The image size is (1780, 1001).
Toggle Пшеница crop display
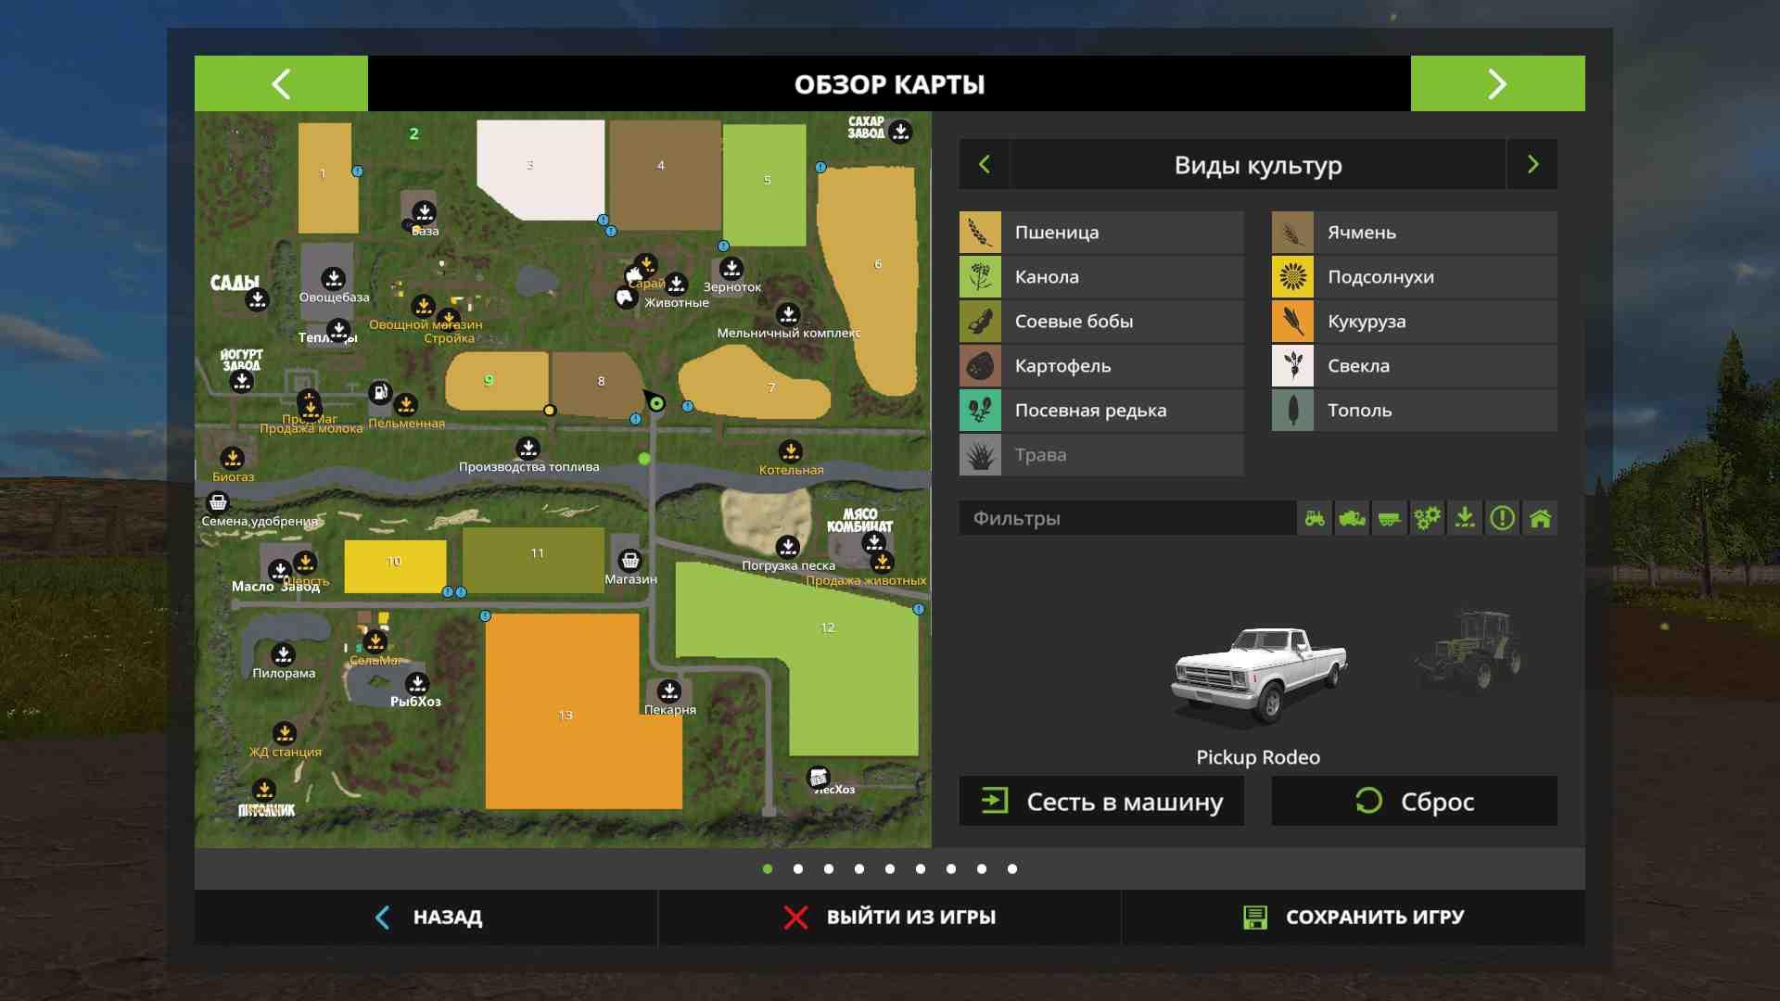[1101, 233]
